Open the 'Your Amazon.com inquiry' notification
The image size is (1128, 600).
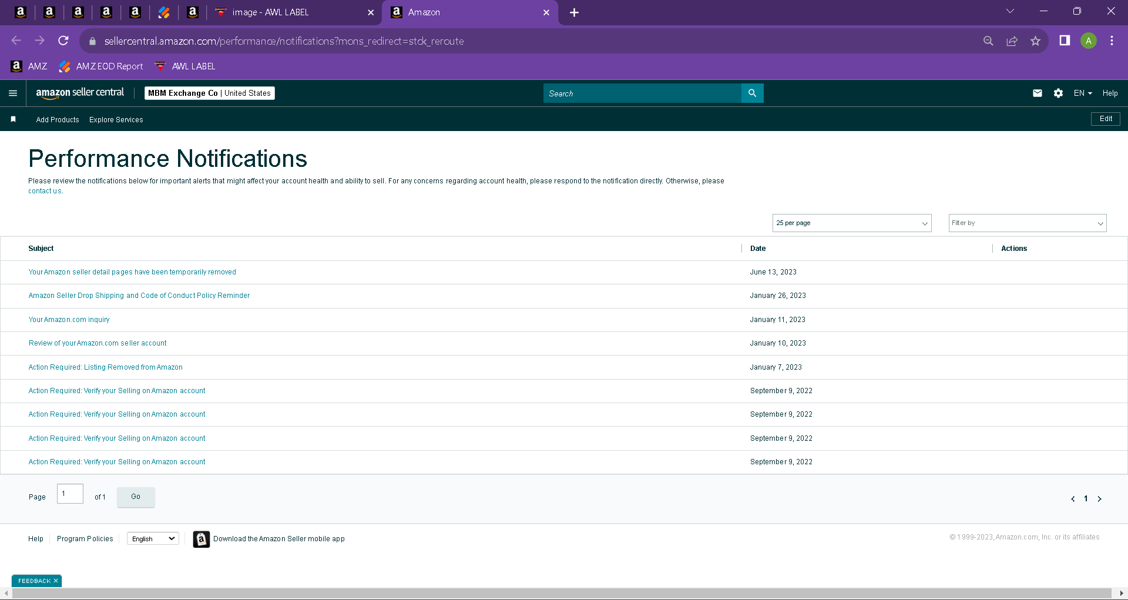pyautogui.click(x=69, y=320)
